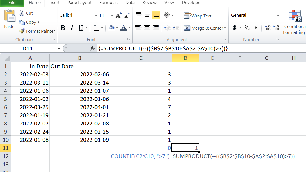The width and height of the screenshot is (306, 172).
Task: Toggle Italic formatting
Action: pyautogui.click(x=72, y=28)
